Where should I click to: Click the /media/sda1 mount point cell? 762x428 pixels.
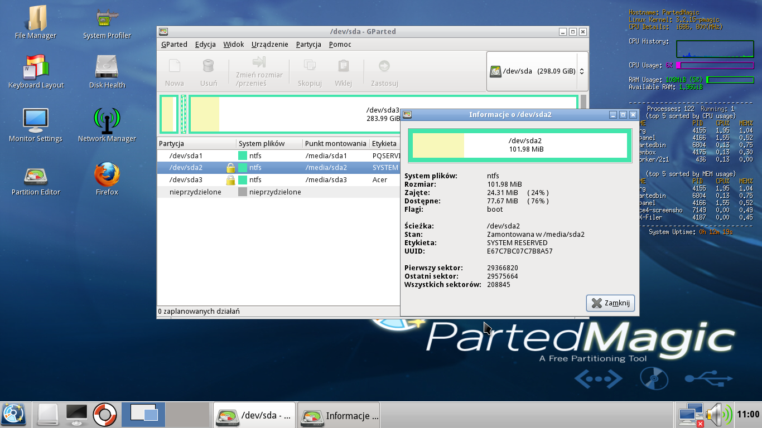[326, 156]
